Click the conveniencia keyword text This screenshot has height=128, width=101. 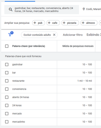(x=19, y=89)
